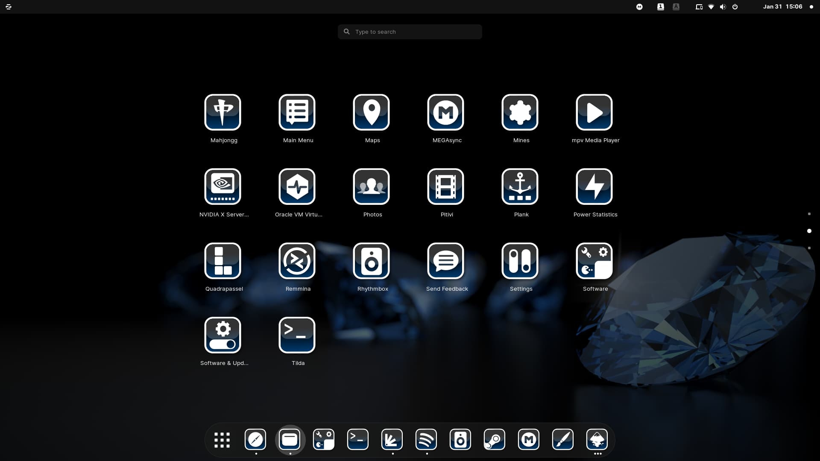Open mpv Media Player
Screen dimensions: 820x461
pos(594,112)
